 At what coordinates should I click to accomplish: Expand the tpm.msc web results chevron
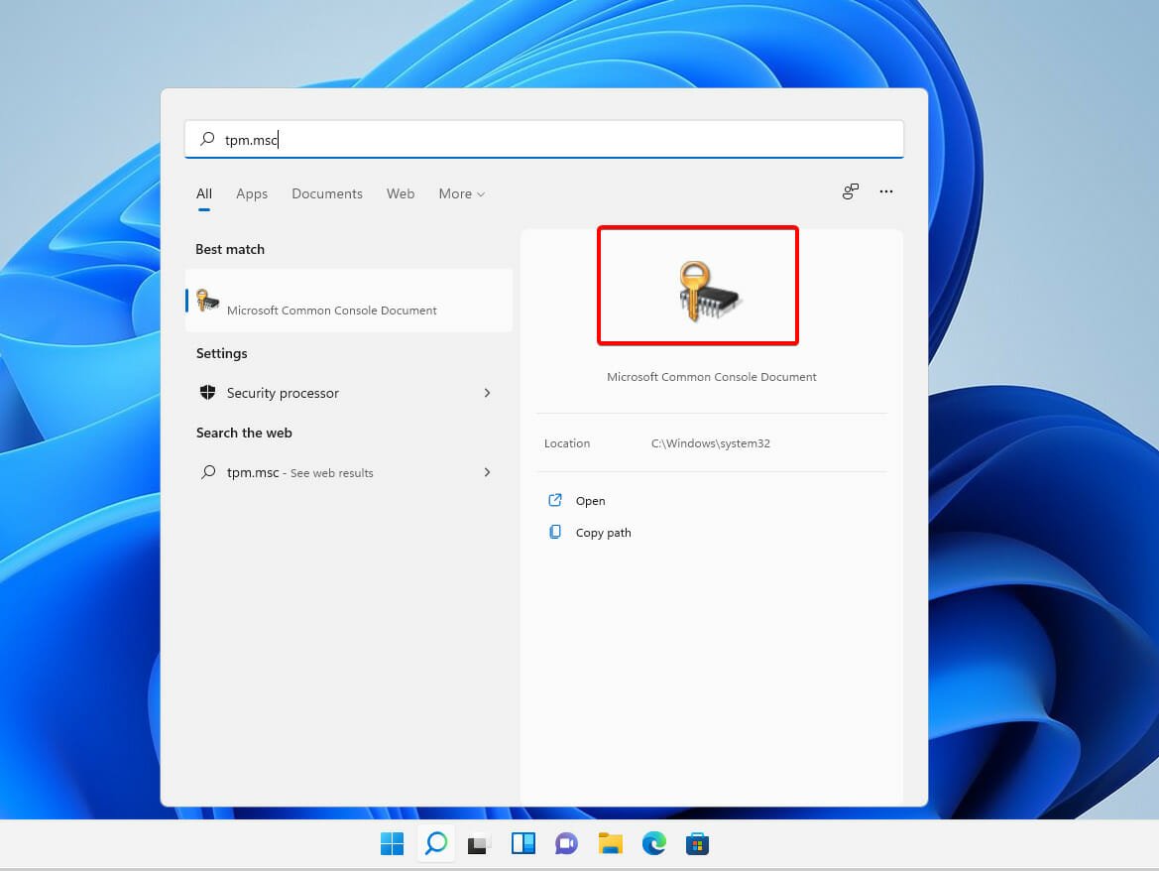pyautogui.click(x=487, y=472)
